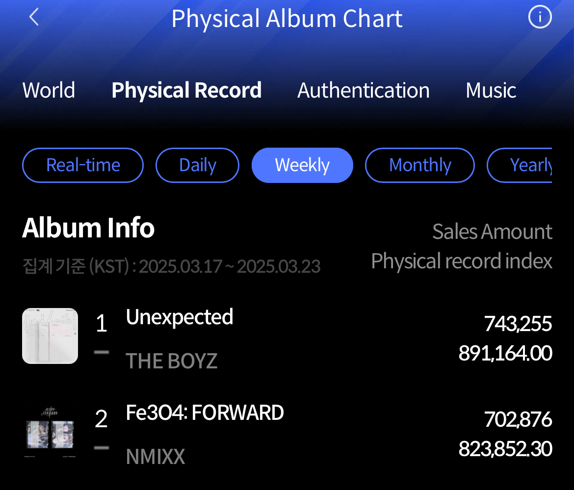Screen dimensions: 574x490
Task: Click the Physical Album Chart header title
Action: [287, 19]
